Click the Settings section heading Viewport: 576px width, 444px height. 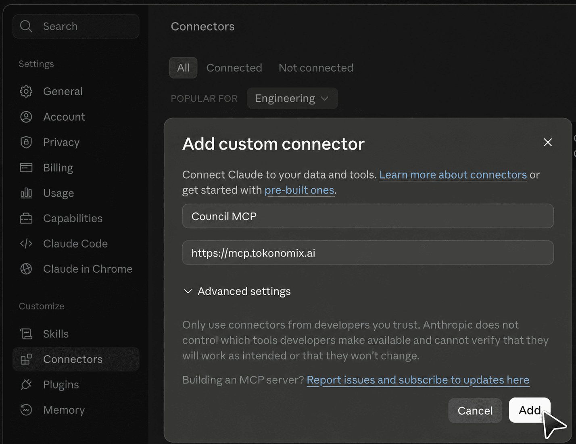(x=36, y=64)
